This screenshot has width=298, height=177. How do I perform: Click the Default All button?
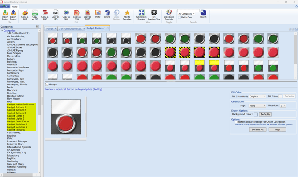258,129
